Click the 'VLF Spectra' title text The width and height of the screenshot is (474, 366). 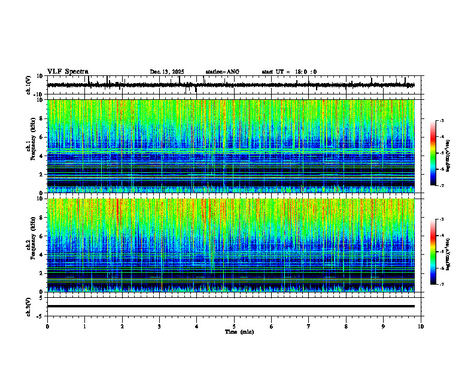(x=68, y=72)
